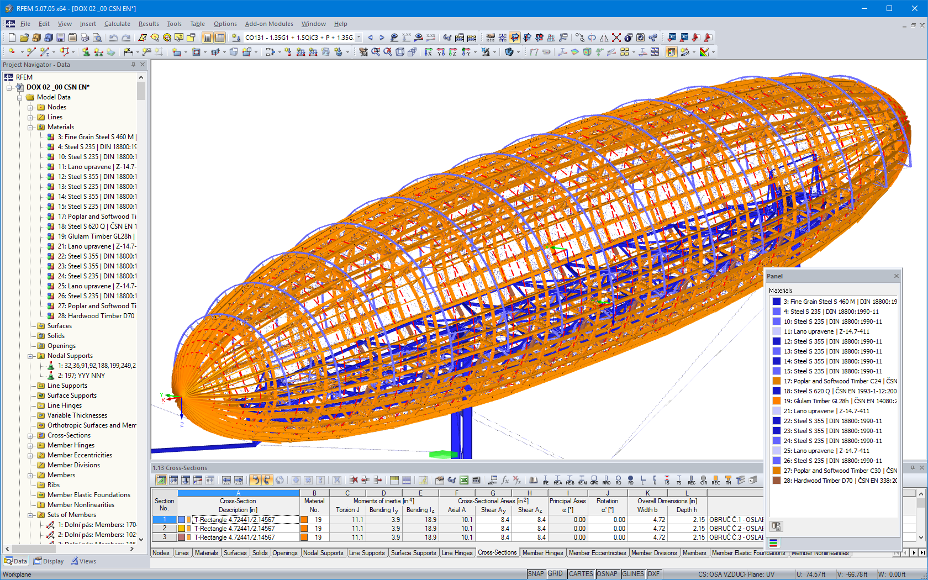This screenshot has width=928, height=580.
Task: Enable SNAP in the status bar
Action: tap(536, 574)
